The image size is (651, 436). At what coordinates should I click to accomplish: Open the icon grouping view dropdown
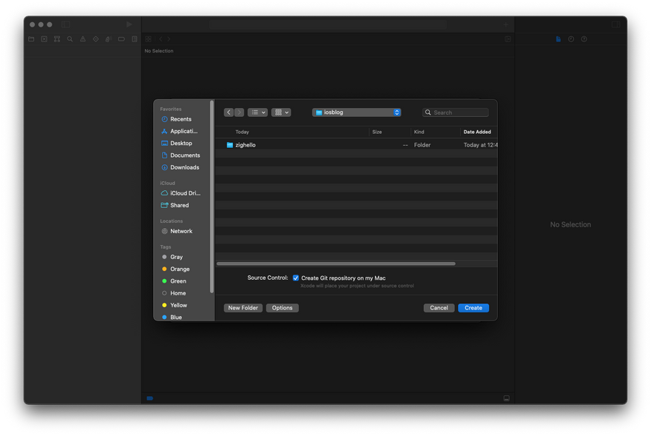[x=281, y=113]
